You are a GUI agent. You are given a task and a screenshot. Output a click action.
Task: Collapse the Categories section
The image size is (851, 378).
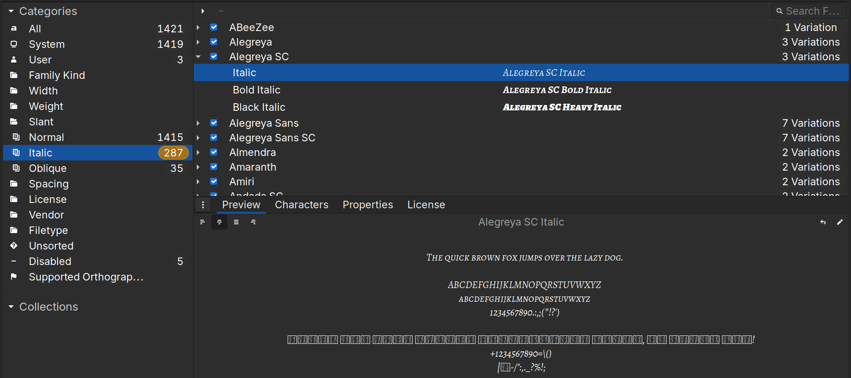[11, 11]
